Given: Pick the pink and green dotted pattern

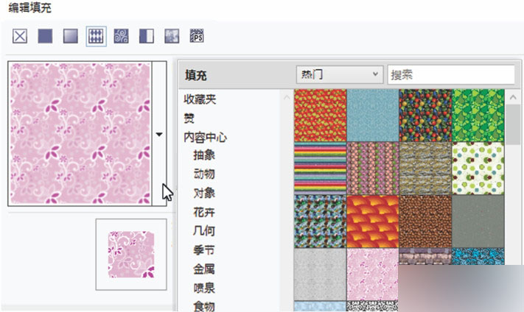Looking at the screenshot, I should pyautogui.click(x=373, y=169).
